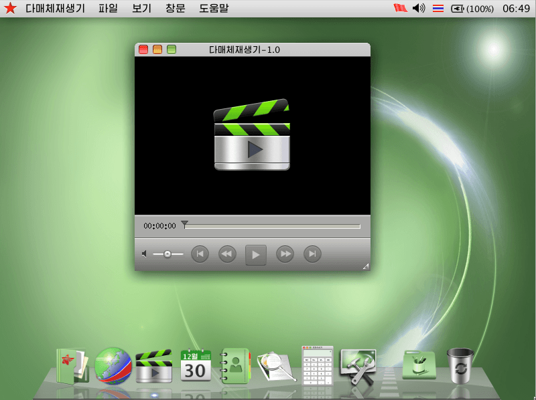
Task: Open the system volume speaker icon
Action: pyautogui.click(x=419, y=8)
